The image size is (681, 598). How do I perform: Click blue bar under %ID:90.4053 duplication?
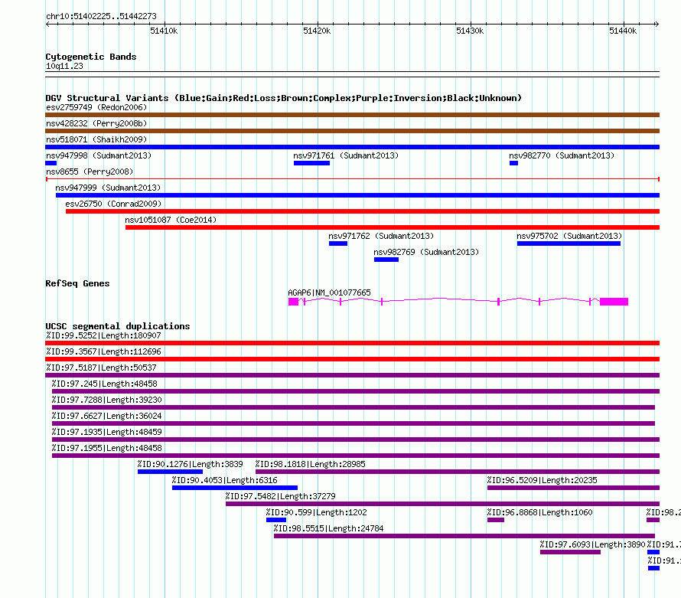coord(235,488)
